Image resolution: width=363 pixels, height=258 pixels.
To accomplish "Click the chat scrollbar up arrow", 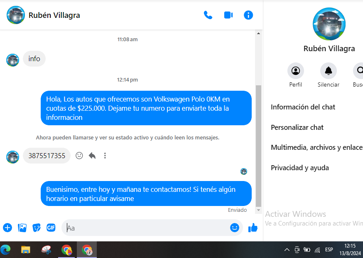I will (259, 33).
